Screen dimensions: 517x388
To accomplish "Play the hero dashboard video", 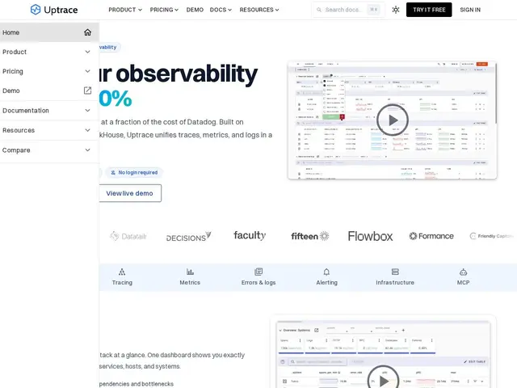I will point(393,120).
